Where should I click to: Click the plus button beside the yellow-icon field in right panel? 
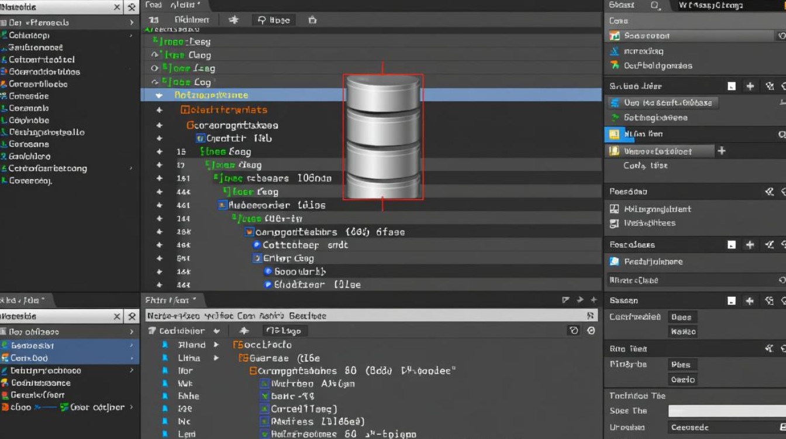722,151
